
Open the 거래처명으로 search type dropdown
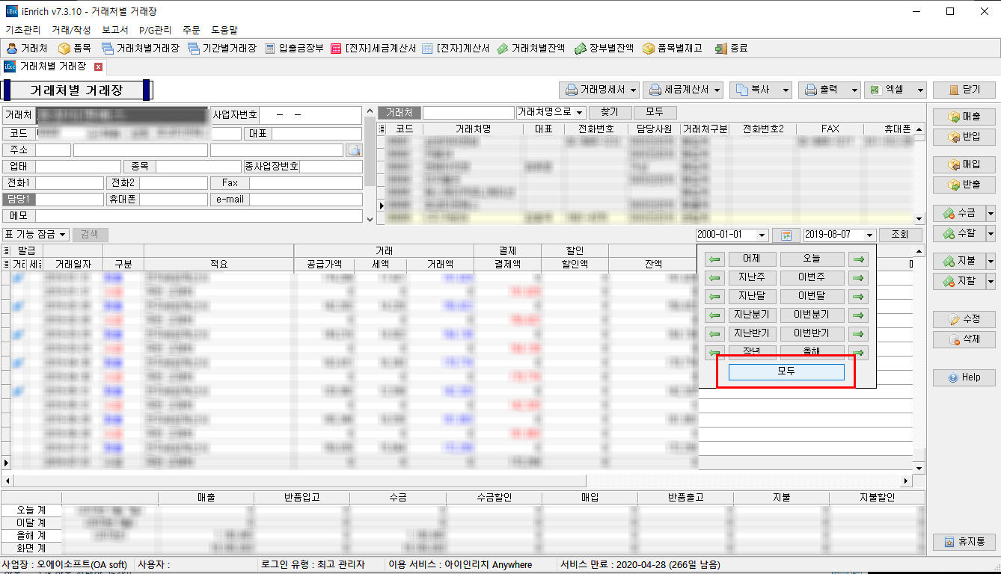point(581,113)
